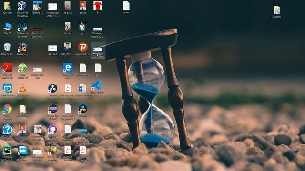The image size is (305, 171).
Task: Open the Payment Receipt PDF file
Action: [68, 153]
